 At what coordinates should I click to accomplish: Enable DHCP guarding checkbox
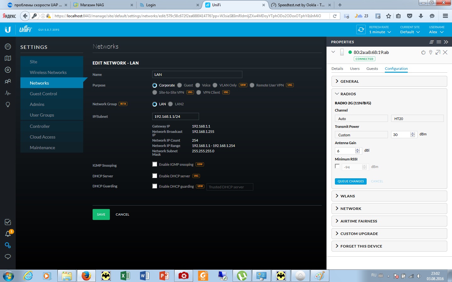coord(154,186)
